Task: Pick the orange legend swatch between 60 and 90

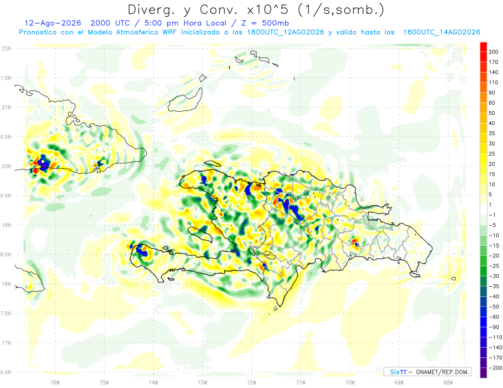Action: tap(483, 98)
